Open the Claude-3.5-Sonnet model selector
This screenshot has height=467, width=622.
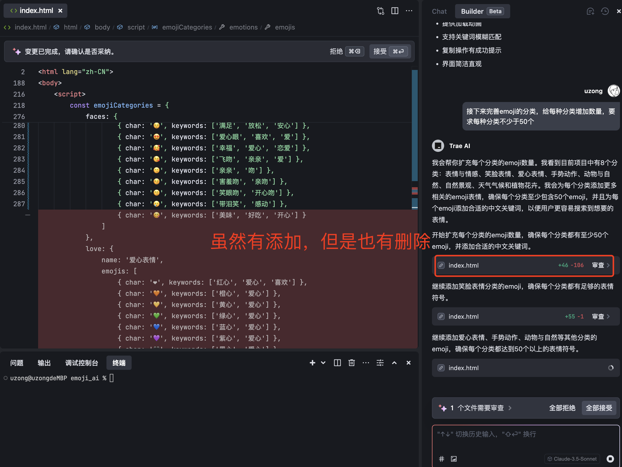(x=572, y=459)
